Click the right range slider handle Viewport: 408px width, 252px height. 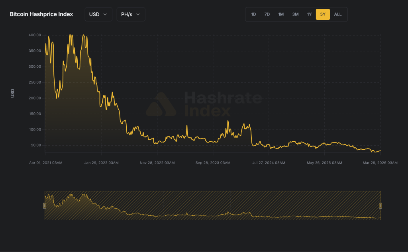coord(381,205)
